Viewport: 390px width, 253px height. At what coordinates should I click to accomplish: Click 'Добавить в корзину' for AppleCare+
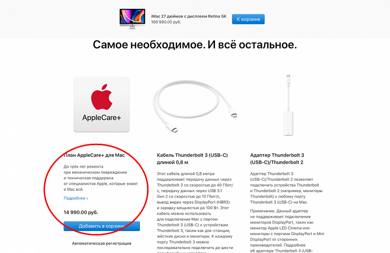101,226
